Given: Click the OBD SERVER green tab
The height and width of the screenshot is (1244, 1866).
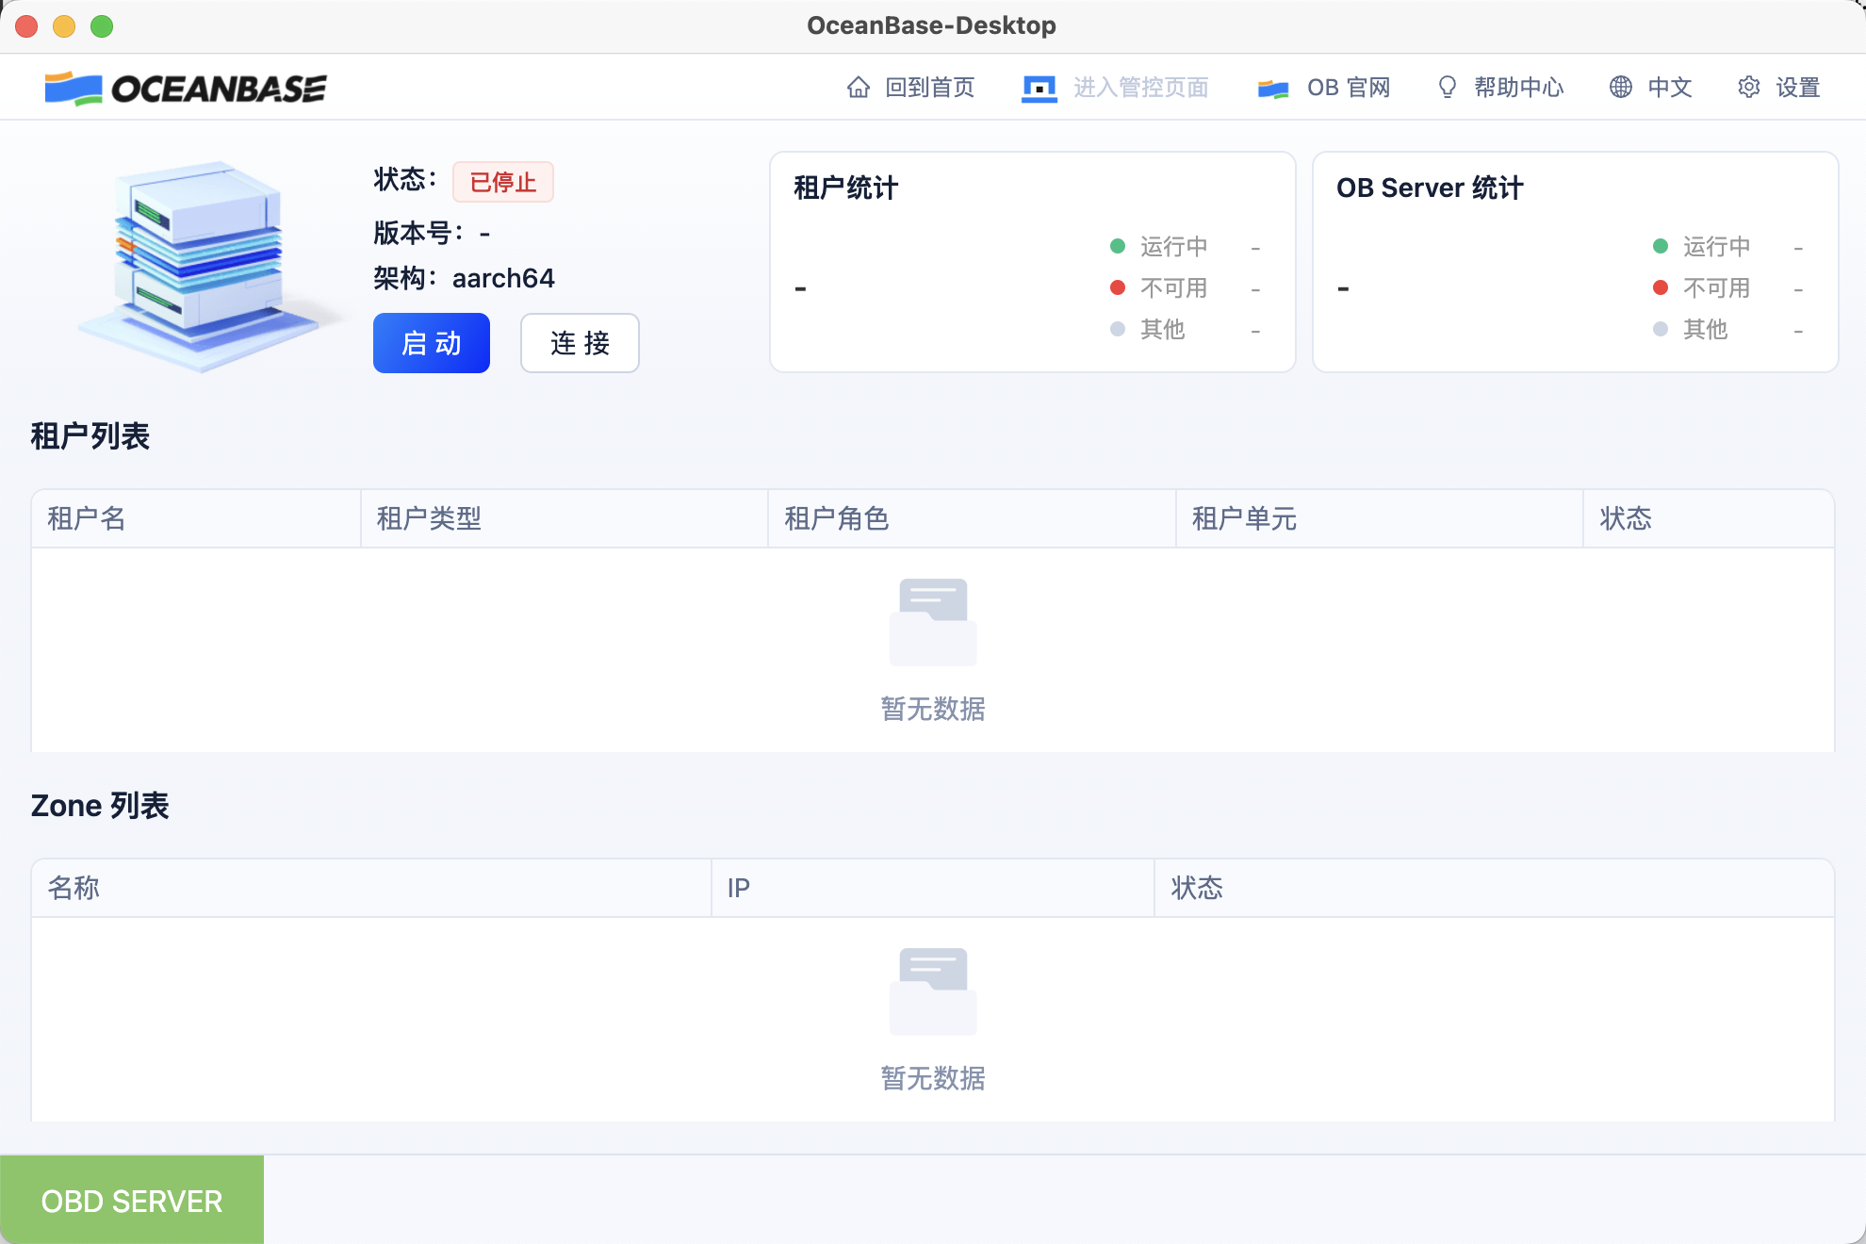Looking at the screenshot, I should (x=132, y=1201).
